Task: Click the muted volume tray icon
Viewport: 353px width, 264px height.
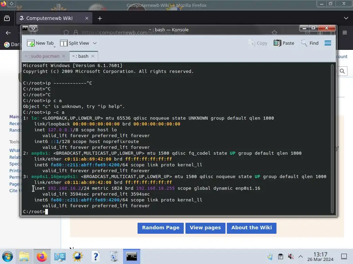Action: pyautogui.click(x=291, y=256)
